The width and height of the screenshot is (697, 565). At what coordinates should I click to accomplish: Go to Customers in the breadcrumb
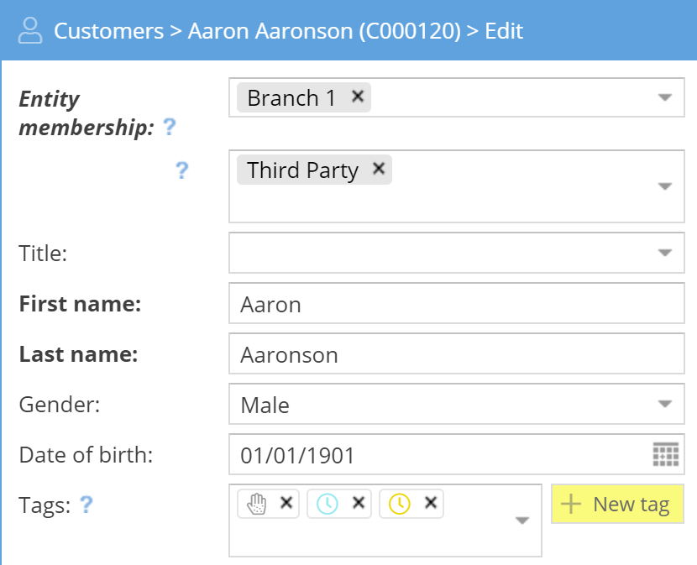pos(108,31)
